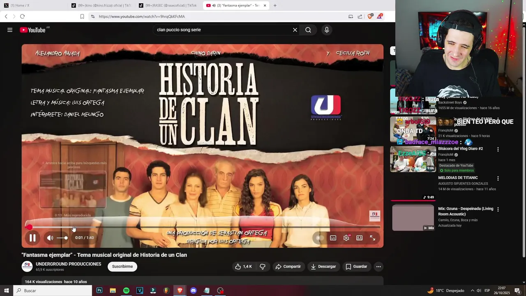
Task: Open options for MELODIAS DE TITANIC
Action: (x=498, y=178)
